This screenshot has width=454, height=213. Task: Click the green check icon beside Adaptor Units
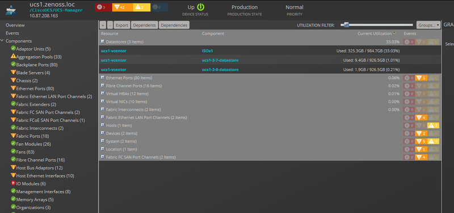coord(13,49)
